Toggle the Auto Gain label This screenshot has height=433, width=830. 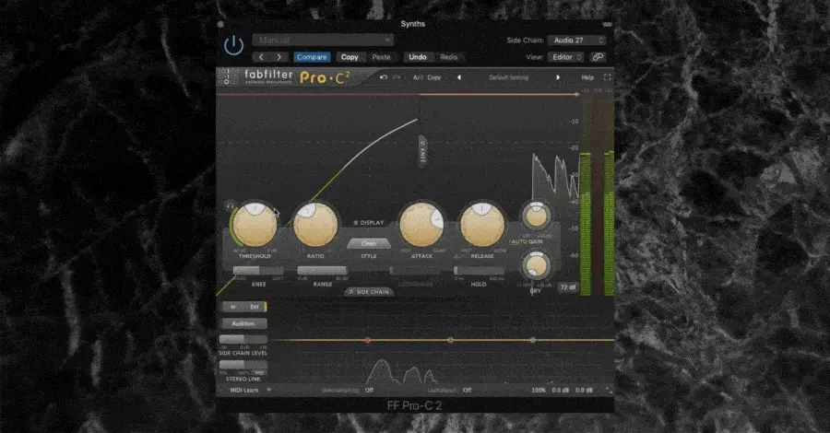coord(527,241)
